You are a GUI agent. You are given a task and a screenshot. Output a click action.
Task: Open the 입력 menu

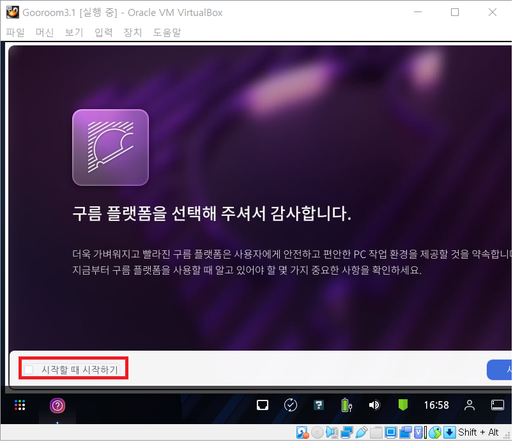pyautogui.click(x=103, y=33)
